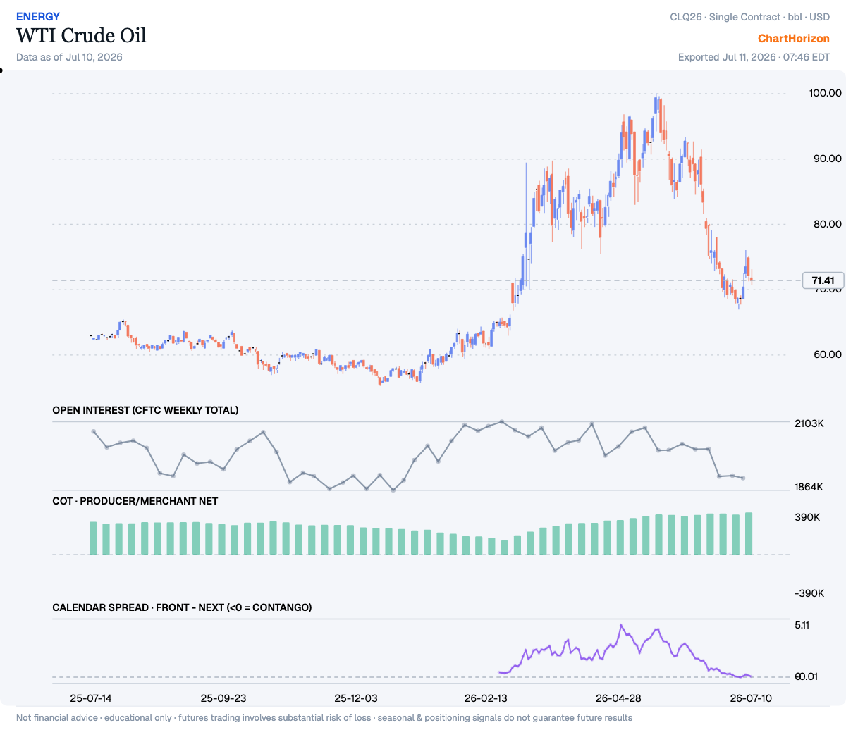Image resolution: width=846 pixels, height=730 pixels.
Task: Click the last open interest data point
Action: click(x=743, y=478)
